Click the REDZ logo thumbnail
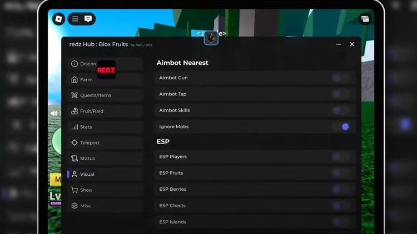This screenshot has width=417, height=234. click(x=106, y=70)
